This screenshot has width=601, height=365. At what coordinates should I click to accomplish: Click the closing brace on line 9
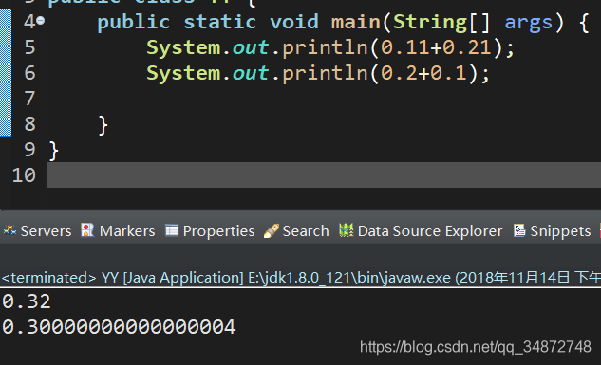[x=54, y=151]
